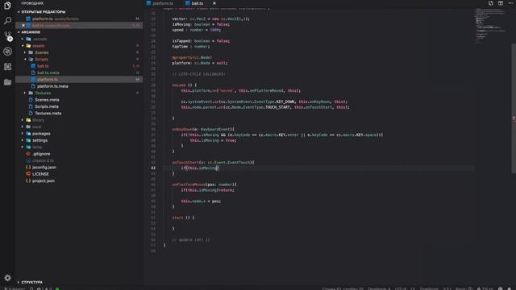The height and width of the screenshot is (290, 516).
Task: Open ball.ts in Scripts folder
Action: pos(43,66)
